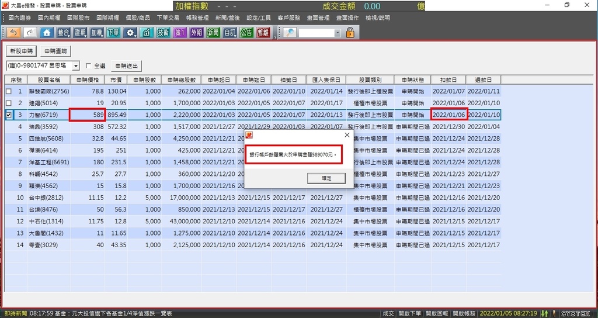The width and height of the screenshot is (598, 318).
Task: Uncheck the row 3 力智(6719) checkbox
Action: pos(8,115)
